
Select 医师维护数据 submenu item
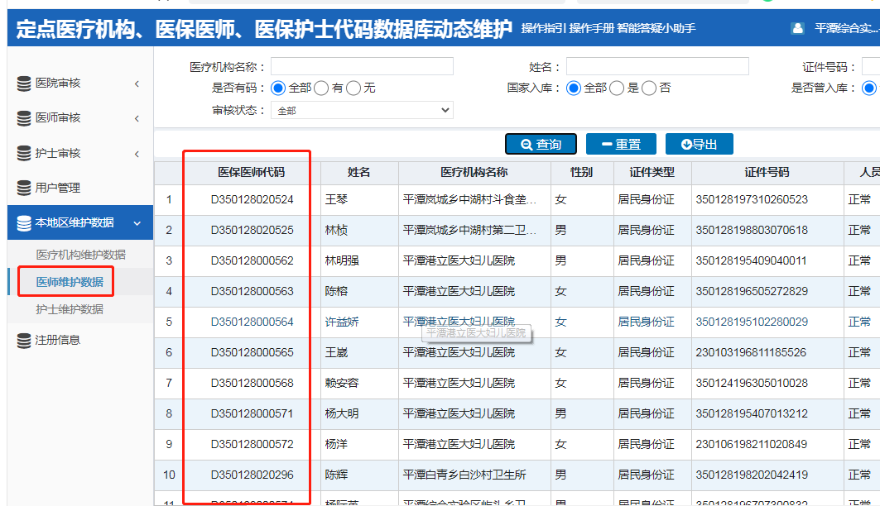click(x=70, y=282)
